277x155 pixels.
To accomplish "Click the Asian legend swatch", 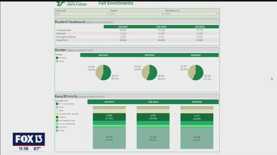I will click(x=57, y=107).
